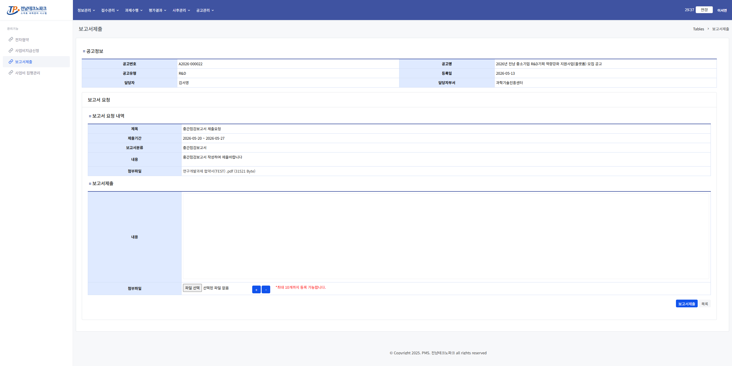Submit the report with 보고서제출 button
The width and height of the screenshot is (732, 366).
687,304
